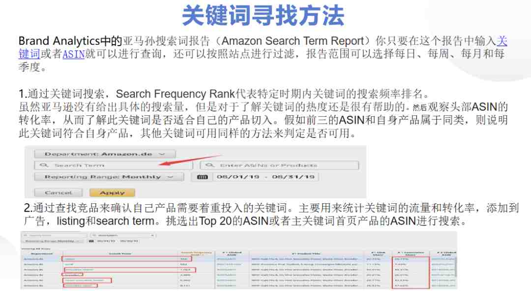
Task: Click the Search Term column header in table
Action: (120, 254)
